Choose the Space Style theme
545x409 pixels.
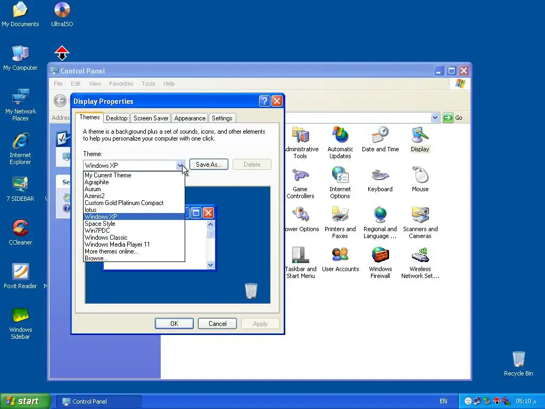pyautogui.click(x=134, y=224)
